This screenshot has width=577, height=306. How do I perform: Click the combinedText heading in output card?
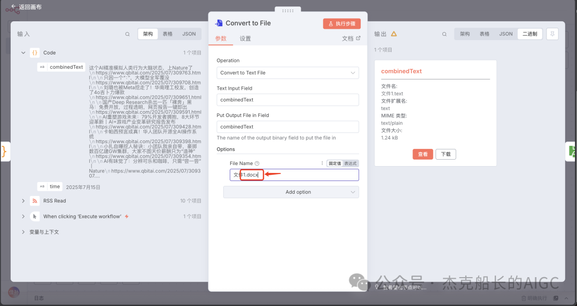coord(401,72)
